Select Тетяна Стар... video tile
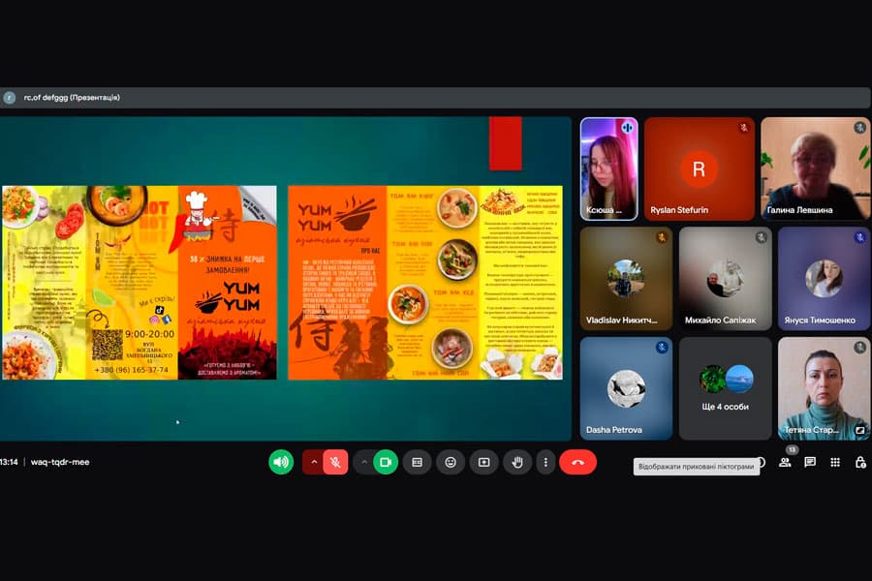Viewport: 872px width, 581px height. (x=825, y=388)
